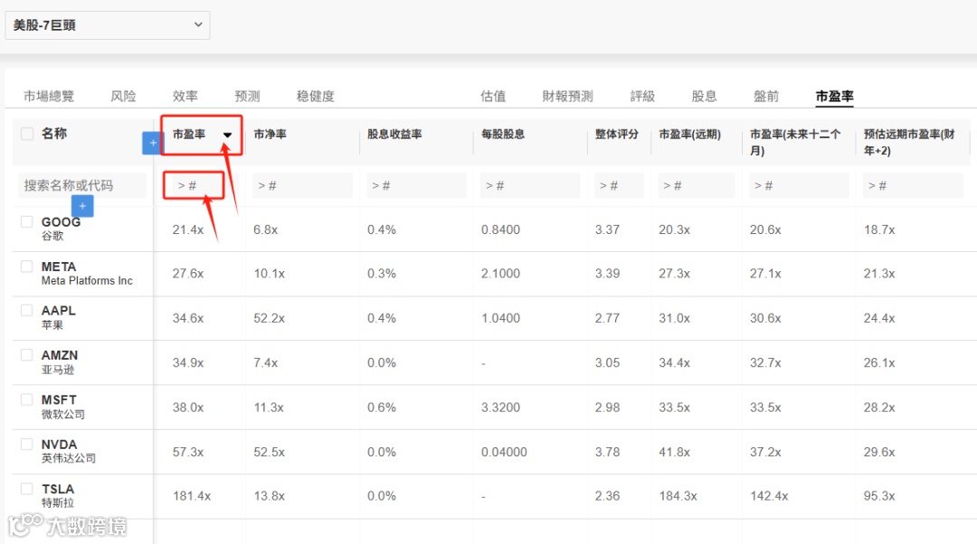Tick the select-all checkbox beside 名称
The image size is (977, 544).
[x=27, y=134]
